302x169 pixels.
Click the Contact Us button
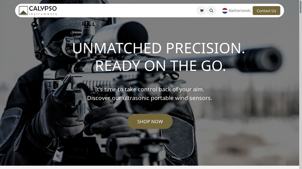tap(267, 11)
